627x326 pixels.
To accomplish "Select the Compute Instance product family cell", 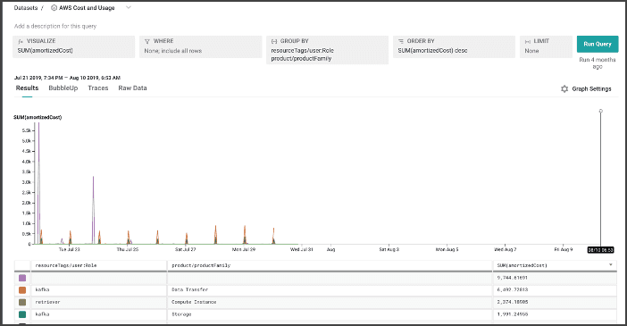I will click(x=330, y=302).
